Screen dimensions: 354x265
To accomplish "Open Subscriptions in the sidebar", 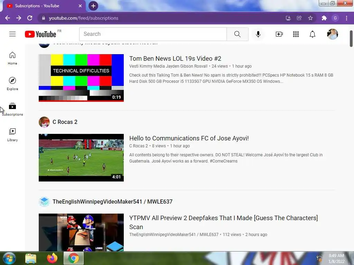I will 12,109.
